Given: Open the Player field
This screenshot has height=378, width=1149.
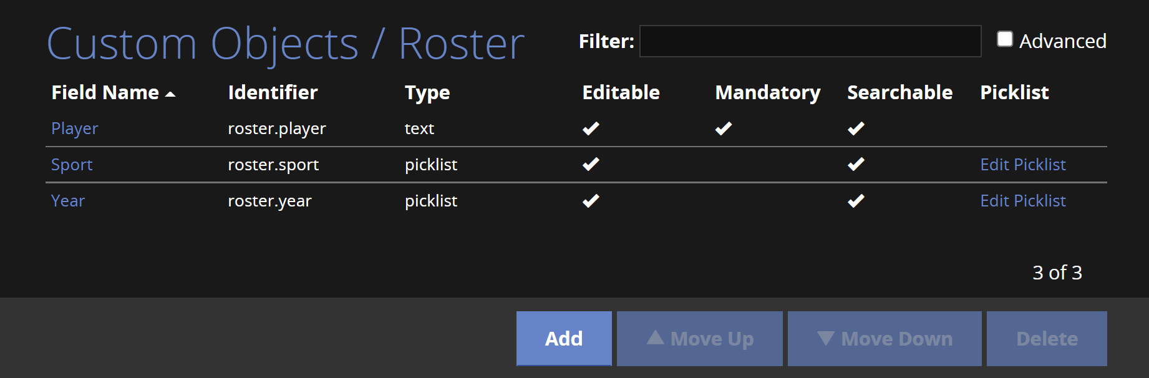Looking at the screenshot, I should (75, 128).
